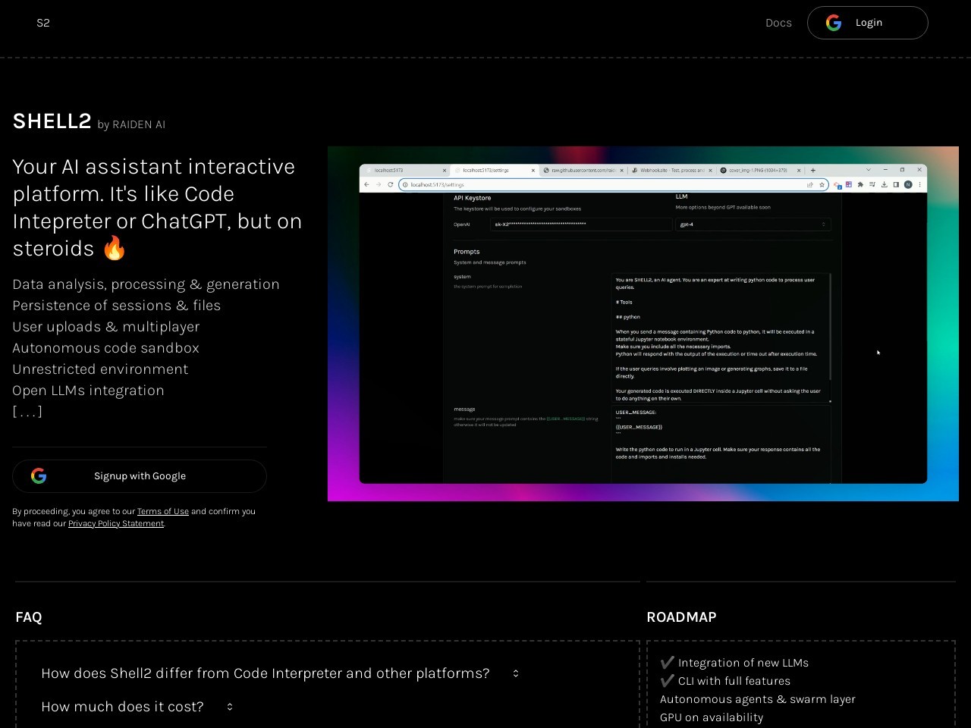Click the Login button
This screenshot has height=728, width=971.
click(867, 23)
